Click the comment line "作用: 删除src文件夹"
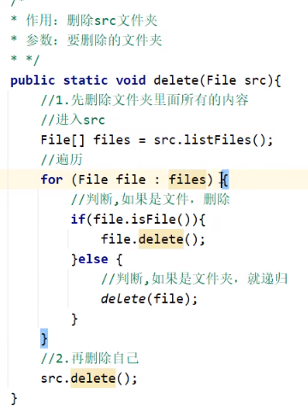Viewport: 308px width, 417px height. tap(92, 21)
